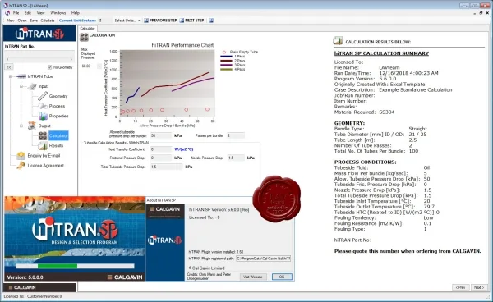Click the 1 Pass legend color line
This screenshot has width=493, height=302.
coord(227,56)
